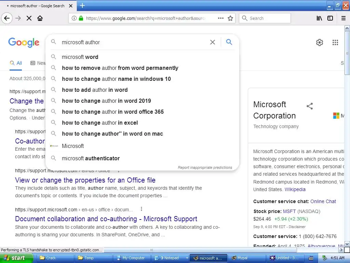
Task: Select the Microsoft entity suggestion
Action: coord(142,146)
